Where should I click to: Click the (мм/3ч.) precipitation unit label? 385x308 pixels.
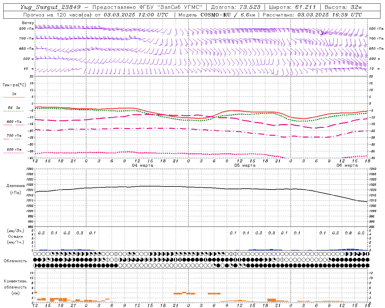(x=16, y=231)
